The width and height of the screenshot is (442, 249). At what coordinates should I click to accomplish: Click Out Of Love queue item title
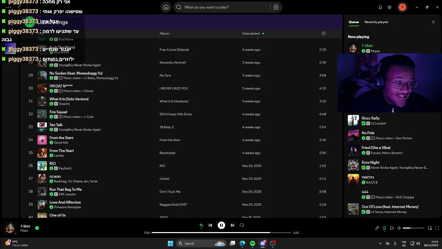click(x=390, y=207)
